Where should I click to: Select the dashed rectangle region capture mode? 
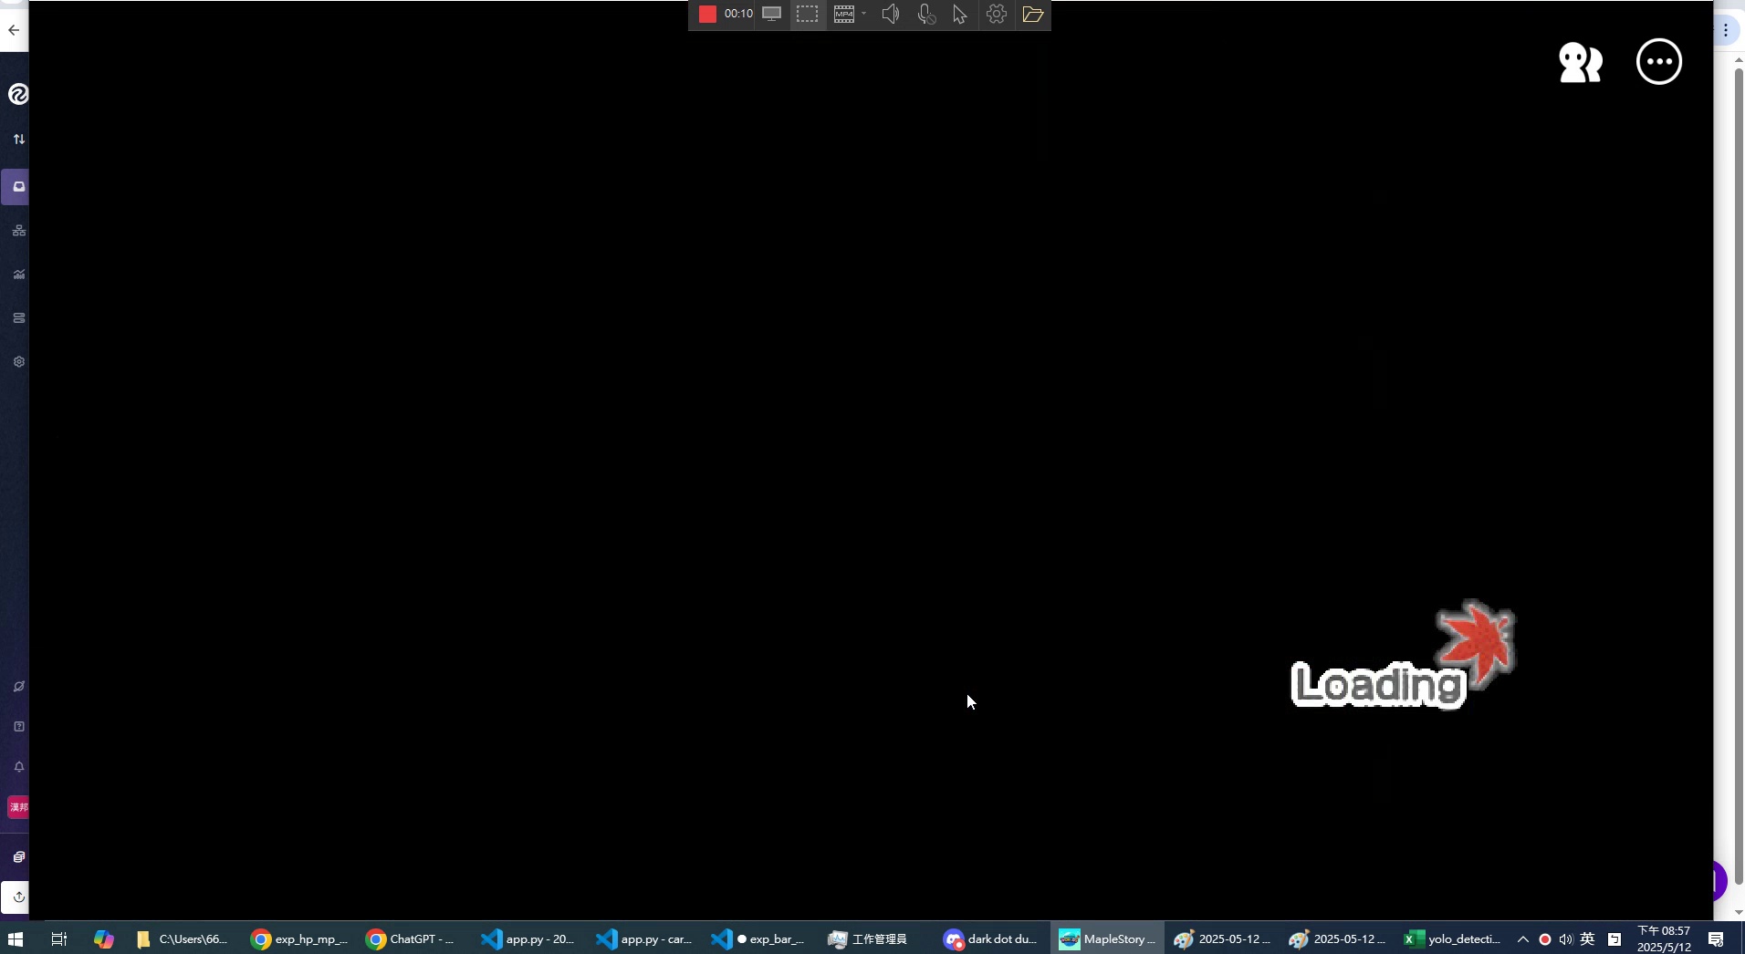pyautogui.click(x=807, y=14)
